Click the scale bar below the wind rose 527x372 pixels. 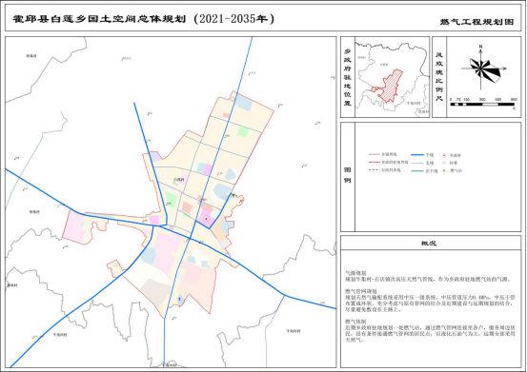click(482, 105)
